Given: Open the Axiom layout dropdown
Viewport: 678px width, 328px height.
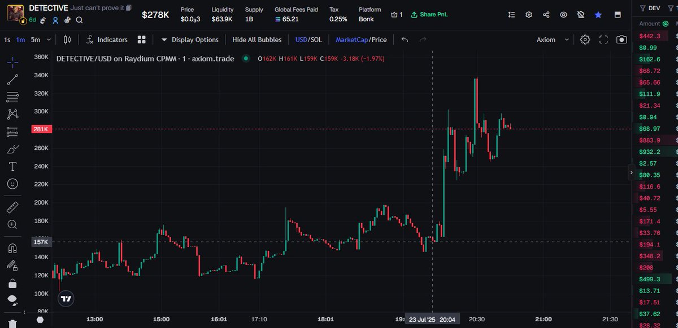Looking at the screenshot, I should (551, 39).
